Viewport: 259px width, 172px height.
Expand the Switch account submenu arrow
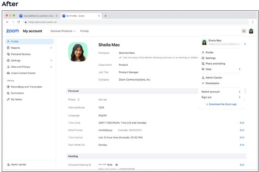pyautogui.click(x=240, y=92)
